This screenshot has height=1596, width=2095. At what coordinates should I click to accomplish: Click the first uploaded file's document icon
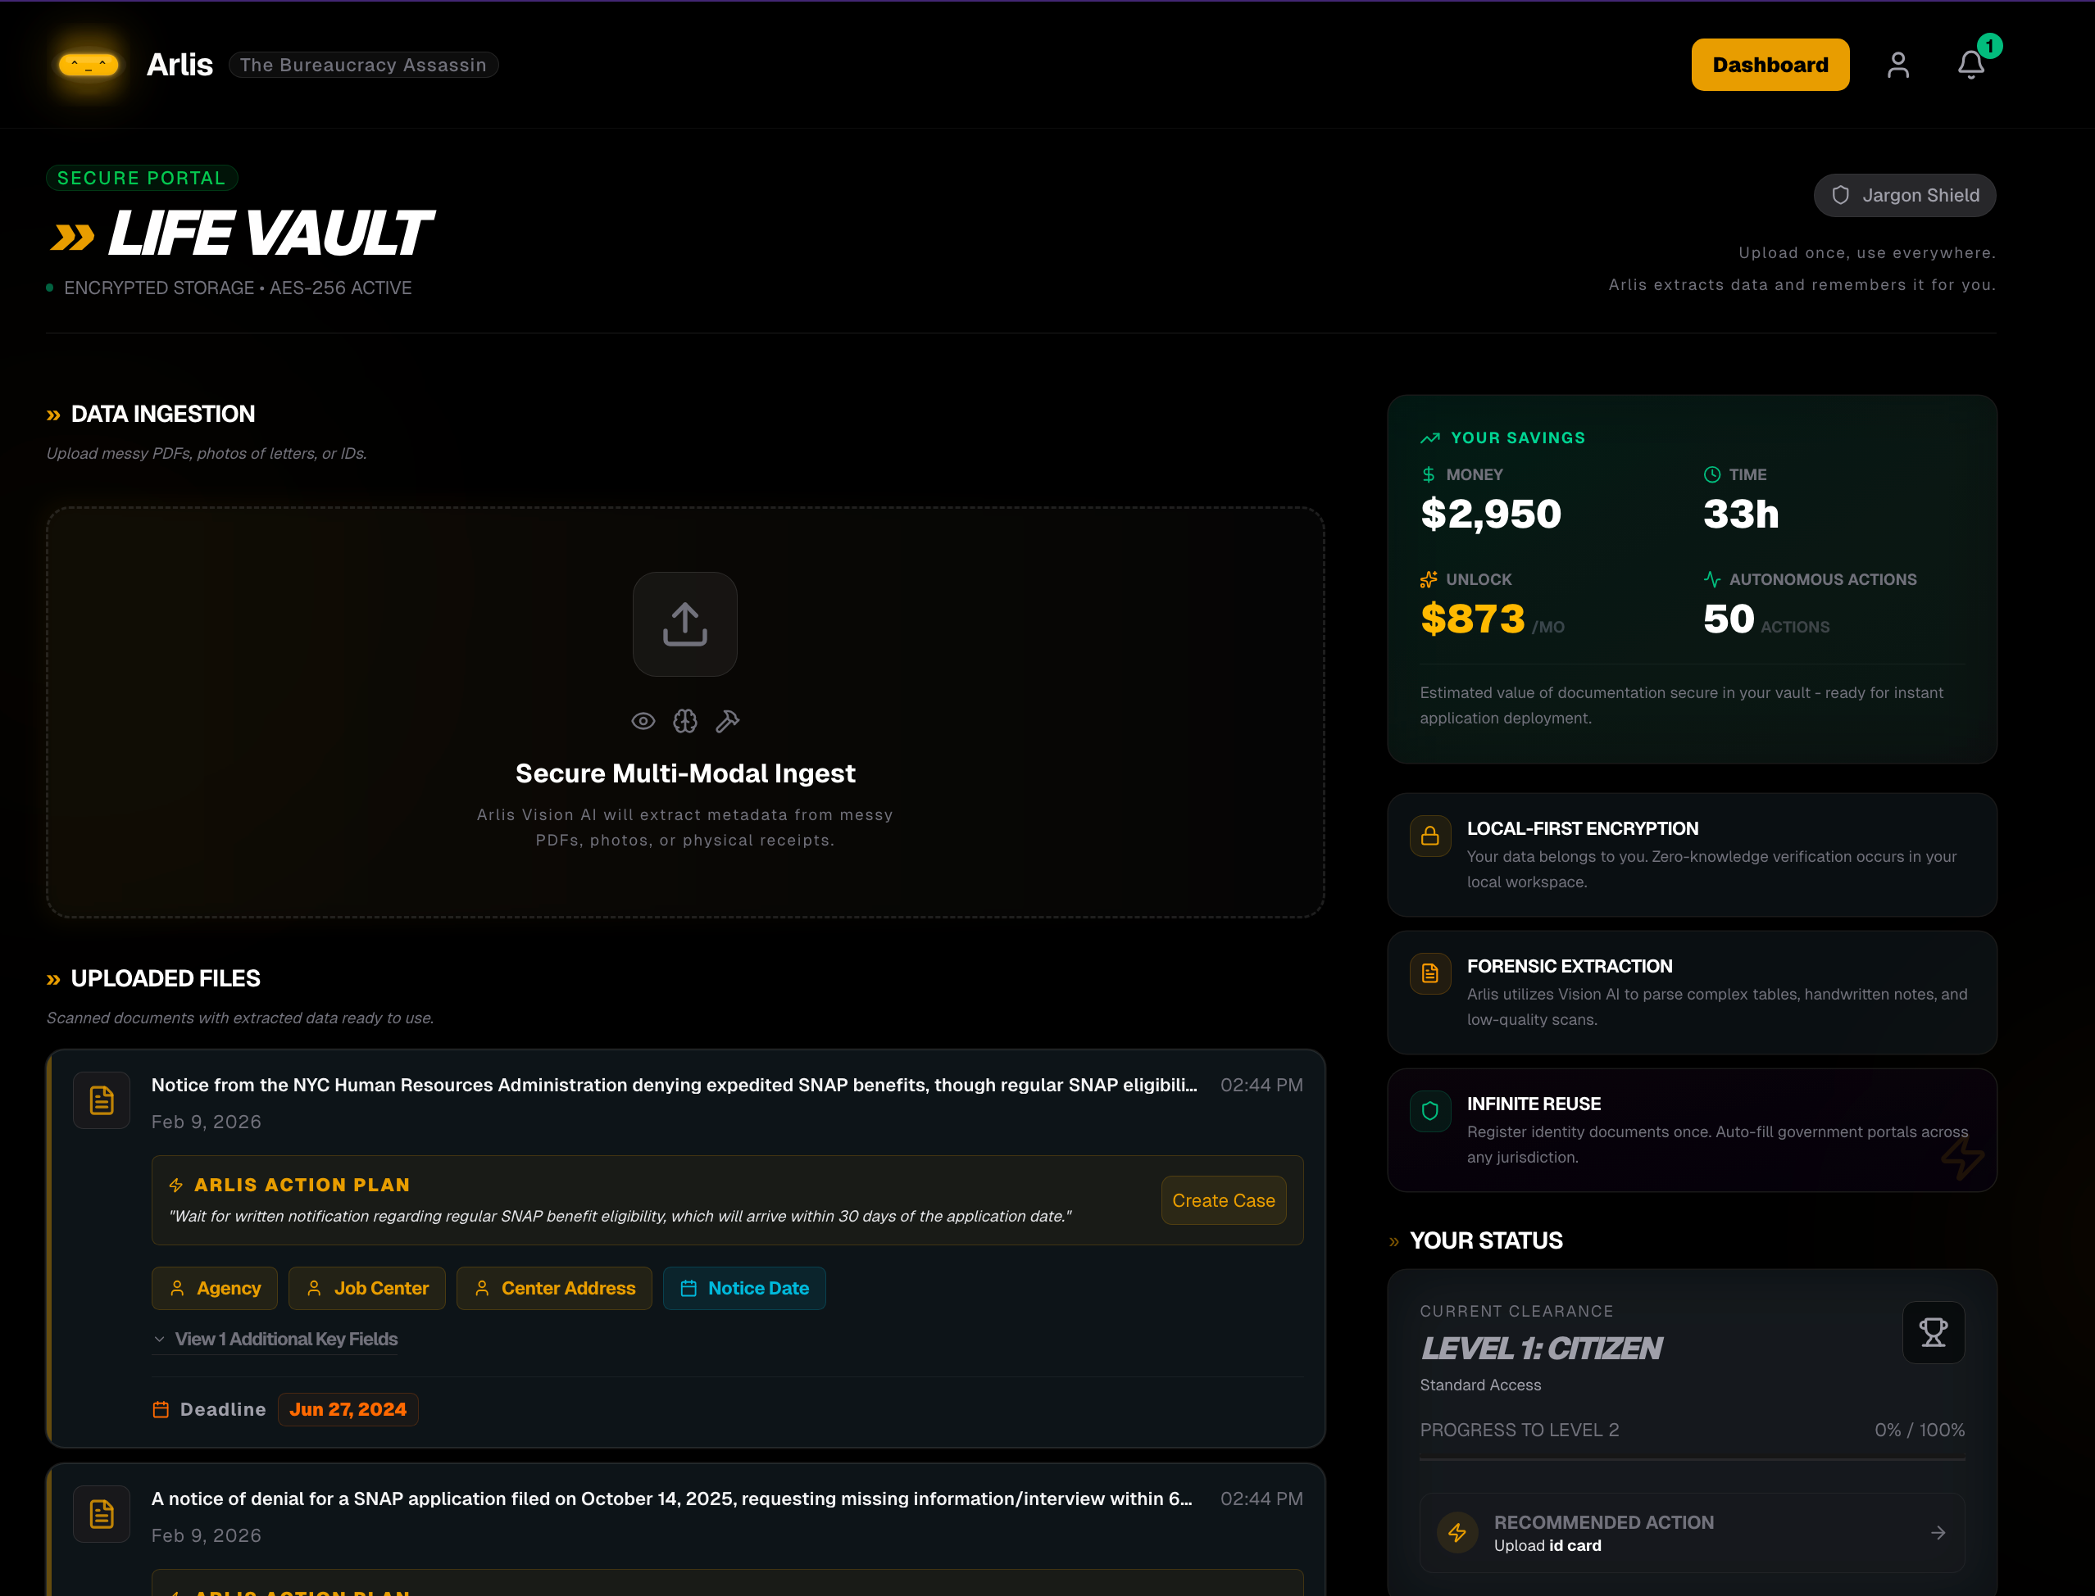(x=102, y=1100)
